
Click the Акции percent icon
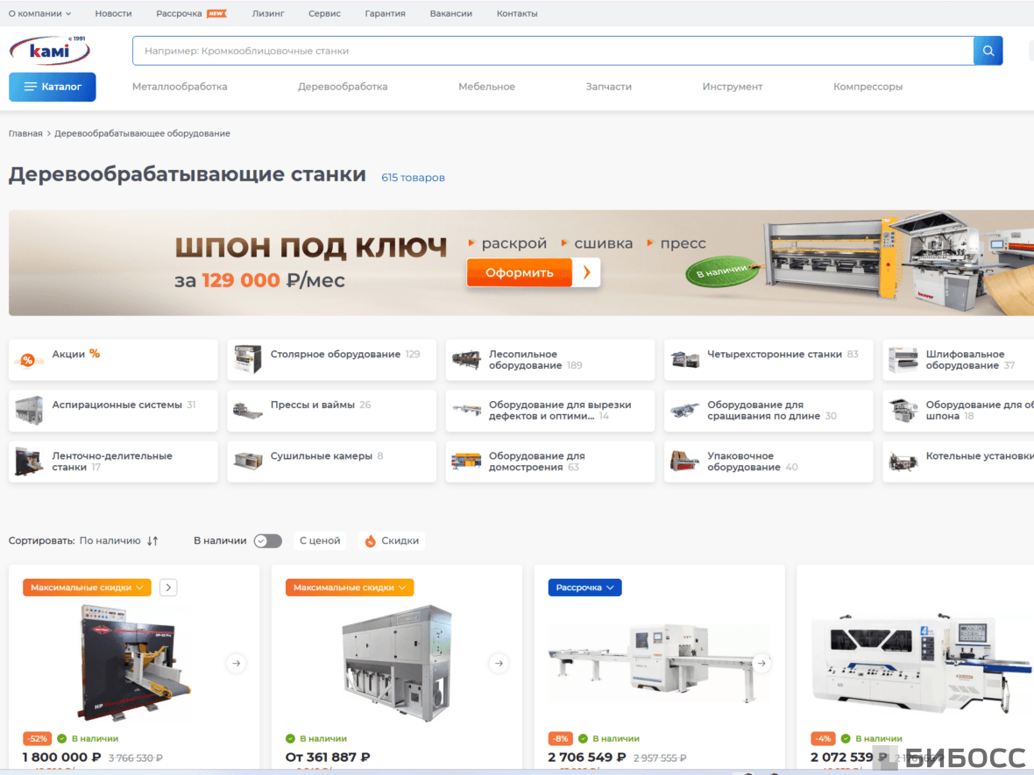click(x=28, y=360)
